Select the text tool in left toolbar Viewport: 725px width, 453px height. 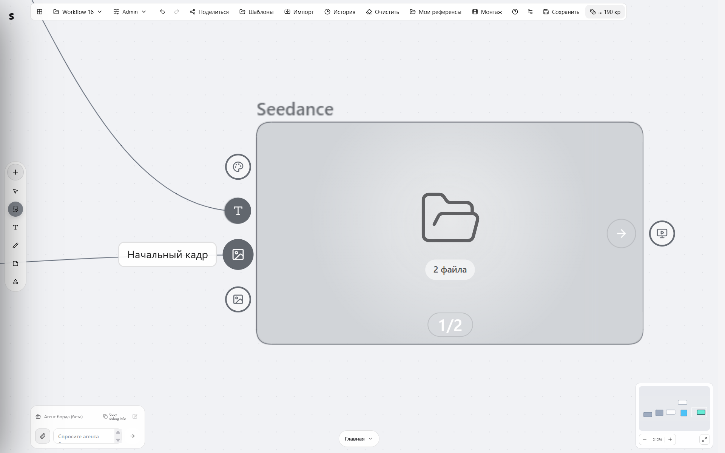[x=15, y=227]
